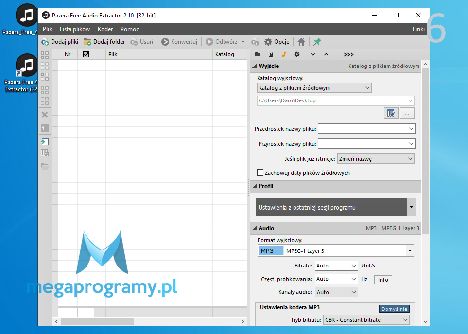The height and width of the screenshot is (334, 468).
Task: Open the Kanały audio dropdown
Action: pyautogui.click(x=336, y=292)
